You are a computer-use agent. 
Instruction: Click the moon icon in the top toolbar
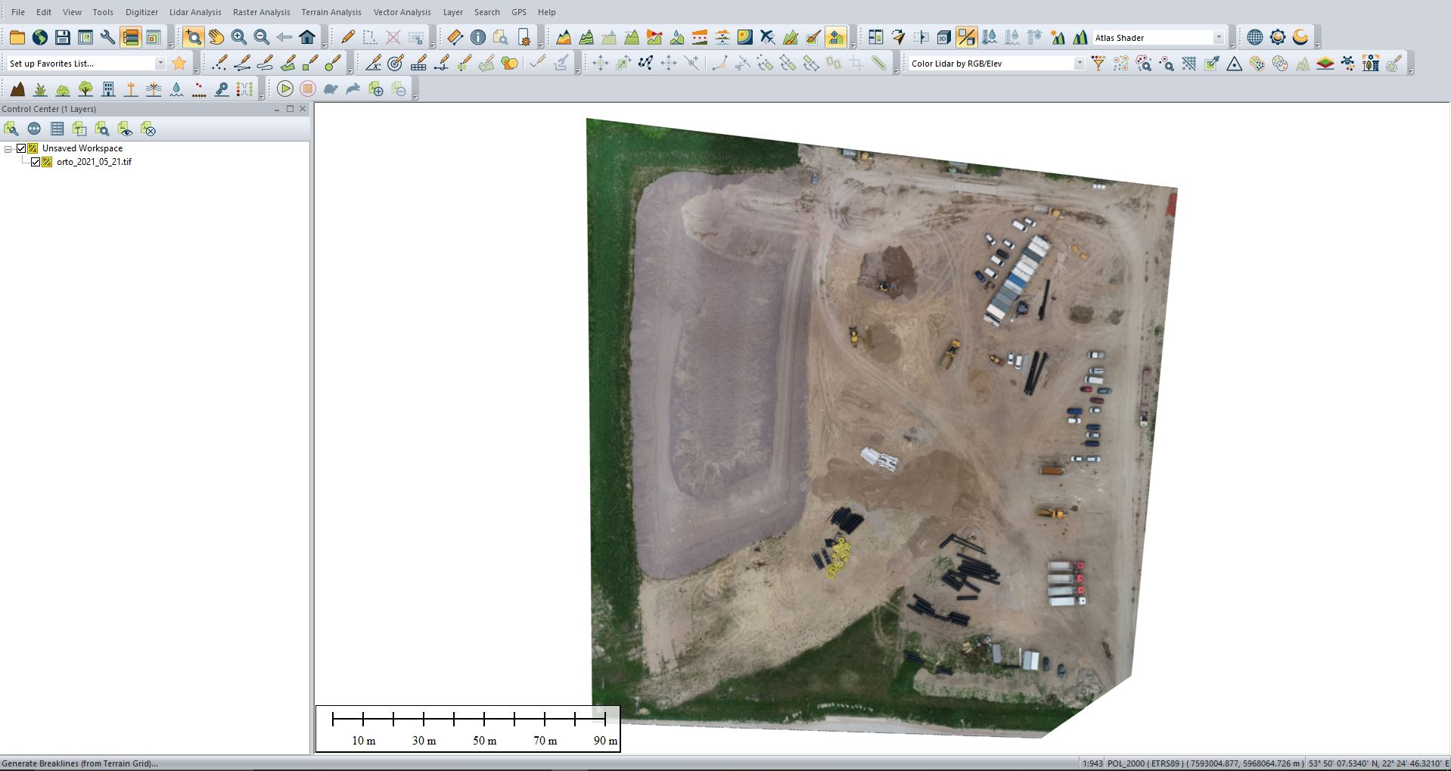[1300, 37]
